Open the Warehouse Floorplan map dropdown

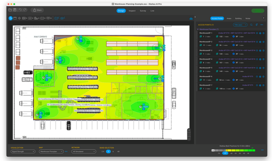click(x=51, y=151)
